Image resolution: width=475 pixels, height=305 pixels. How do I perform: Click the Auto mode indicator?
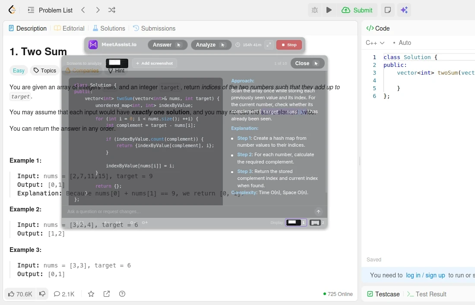point(402,43)
